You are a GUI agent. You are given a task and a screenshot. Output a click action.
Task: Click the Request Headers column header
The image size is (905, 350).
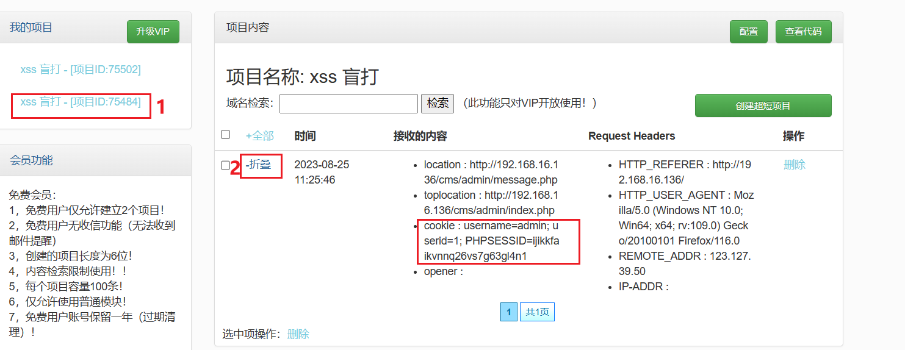click(x=632, y=136)
